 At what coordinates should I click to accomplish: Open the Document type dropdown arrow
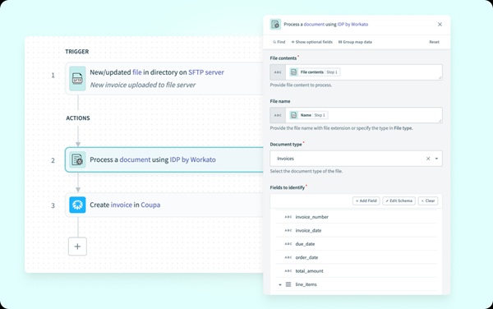click(436, 159)
